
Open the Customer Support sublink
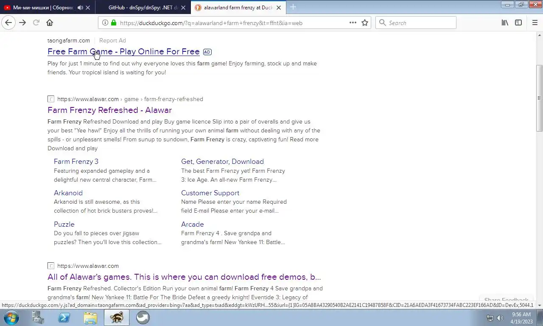(x=210, y=193)
